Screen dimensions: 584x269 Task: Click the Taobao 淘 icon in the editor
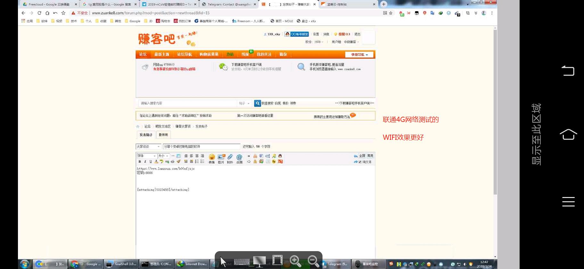pos(280,162)
